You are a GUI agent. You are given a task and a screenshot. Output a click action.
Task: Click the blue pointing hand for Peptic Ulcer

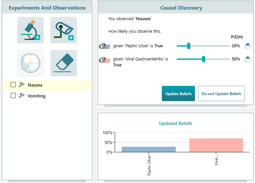click(x=104, y=46)
